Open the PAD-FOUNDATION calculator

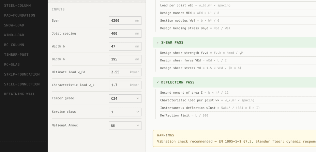pyautogui.click(x=19, y=15)
